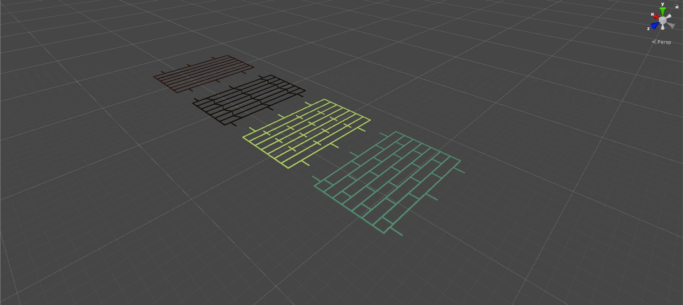This screenshot has width=683, height=305.
Task: Switch projection via the Persp label
Action: pos(664,42)
